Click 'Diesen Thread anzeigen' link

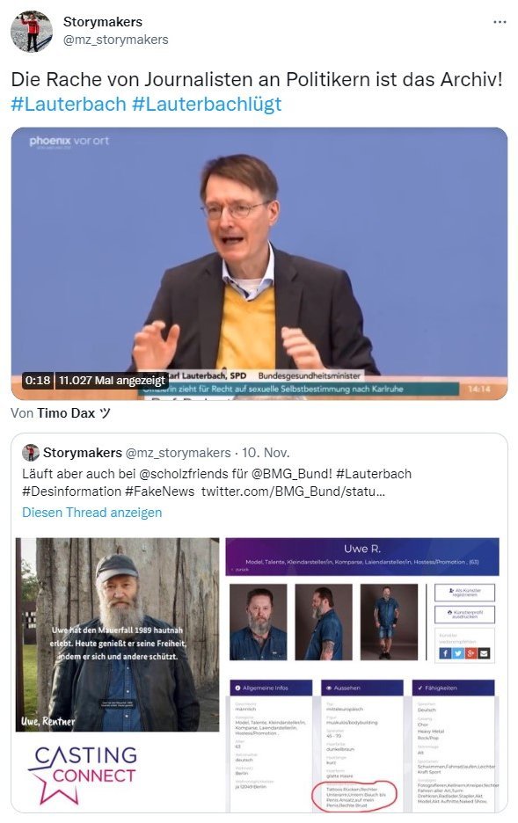91,513
